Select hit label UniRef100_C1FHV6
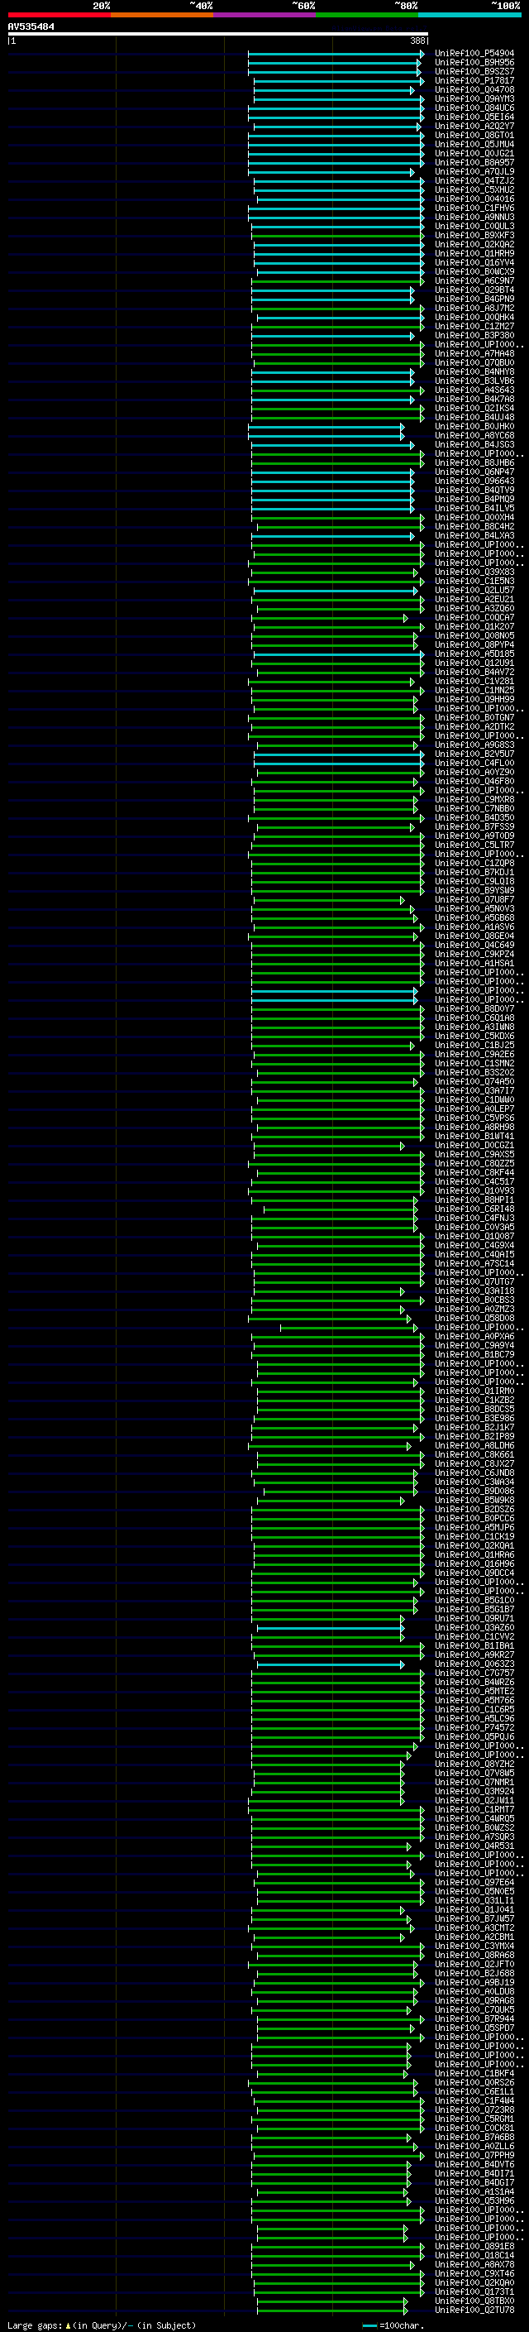Screen dimensions: 529x2332 pos(474,208)
